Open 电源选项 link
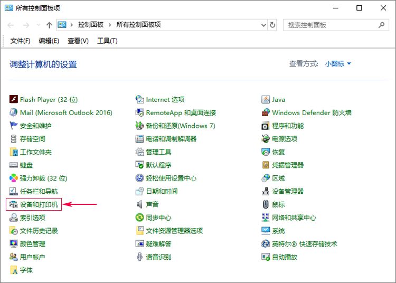This screenshot has width=396, height=283. 285,139
